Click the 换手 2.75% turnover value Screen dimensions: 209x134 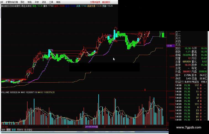point(187,75)
